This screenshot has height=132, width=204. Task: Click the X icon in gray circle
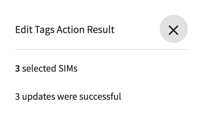(173, 30)
